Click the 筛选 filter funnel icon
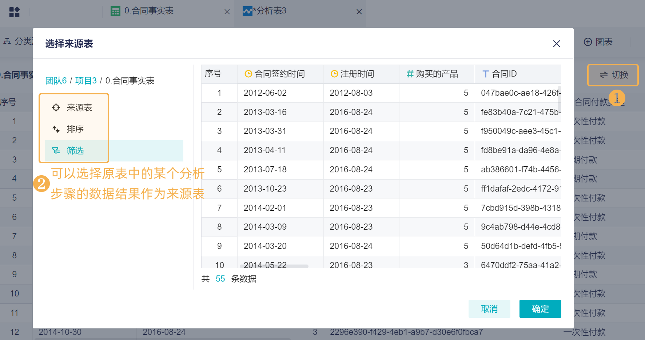The width and height of the screenshot is (645, 340). pyautogui.click(x=56, y=151)
